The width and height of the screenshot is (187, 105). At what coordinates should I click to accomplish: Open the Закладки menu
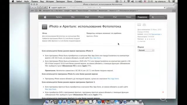tap(60, 1)
